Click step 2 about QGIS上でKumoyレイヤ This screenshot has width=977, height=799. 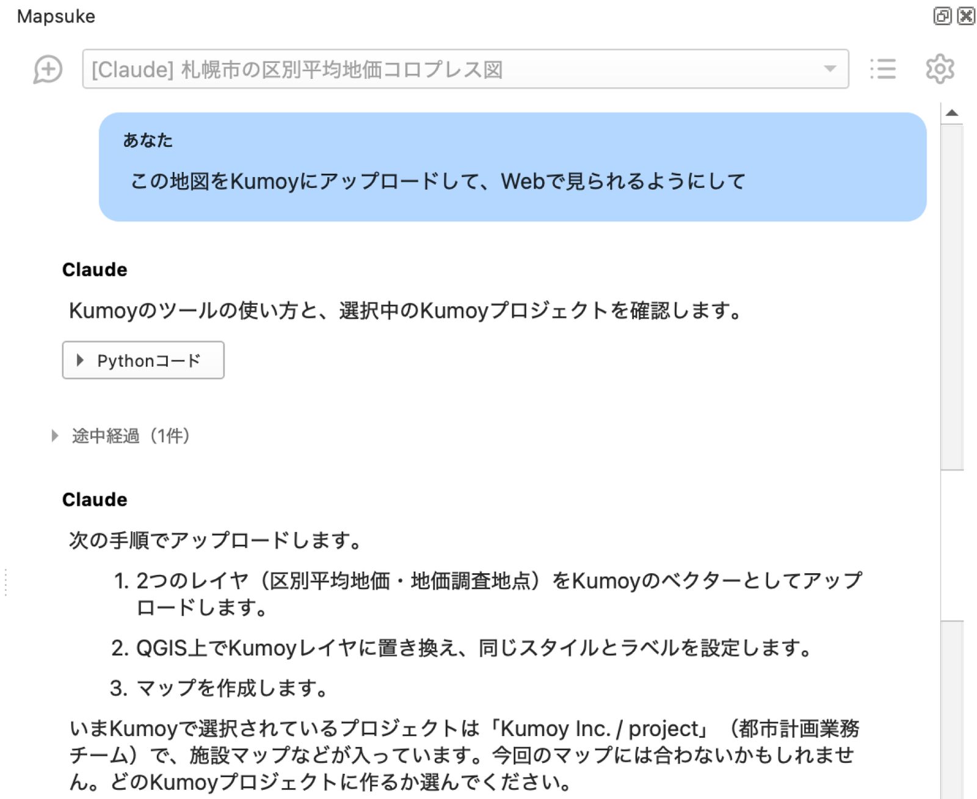(462, 648)
